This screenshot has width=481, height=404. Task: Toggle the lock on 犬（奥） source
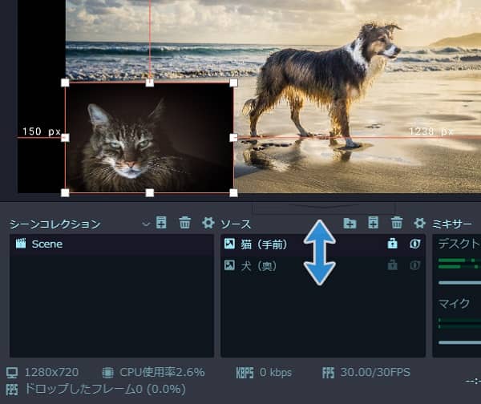click(x=392, y=265)
